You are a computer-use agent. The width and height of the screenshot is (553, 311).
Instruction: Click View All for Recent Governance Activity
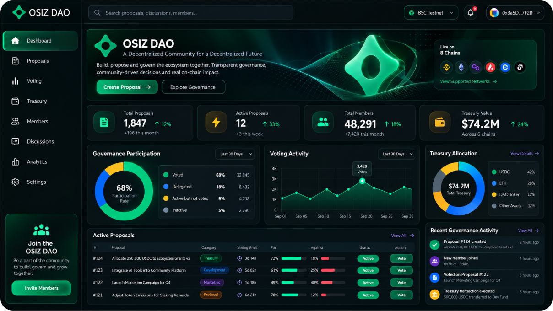point(528,231)
